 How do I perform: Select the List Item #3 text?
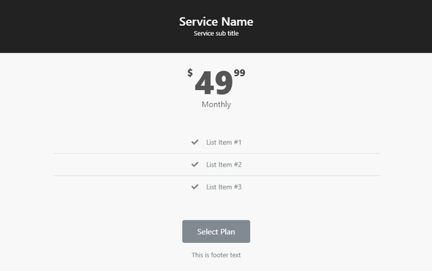coord(224,187)
